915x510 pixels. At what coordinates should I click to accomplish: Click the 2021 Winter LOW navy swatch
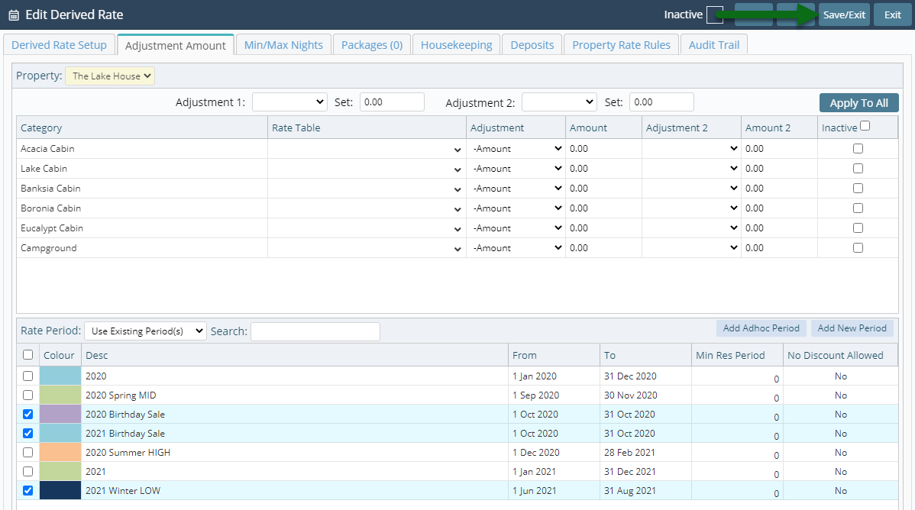click(x=60, y=491)
